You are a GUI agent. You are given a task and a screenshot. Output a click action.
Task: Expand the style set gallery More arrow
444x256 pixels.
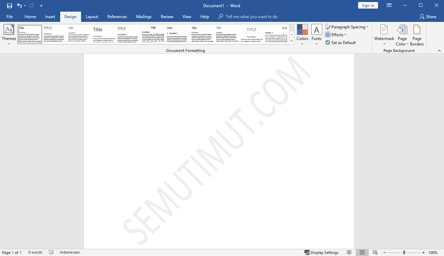[x=292, y=41]
